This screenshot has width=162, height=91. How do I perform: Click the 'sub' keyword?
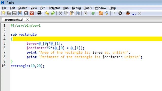(x=14, y=34)
